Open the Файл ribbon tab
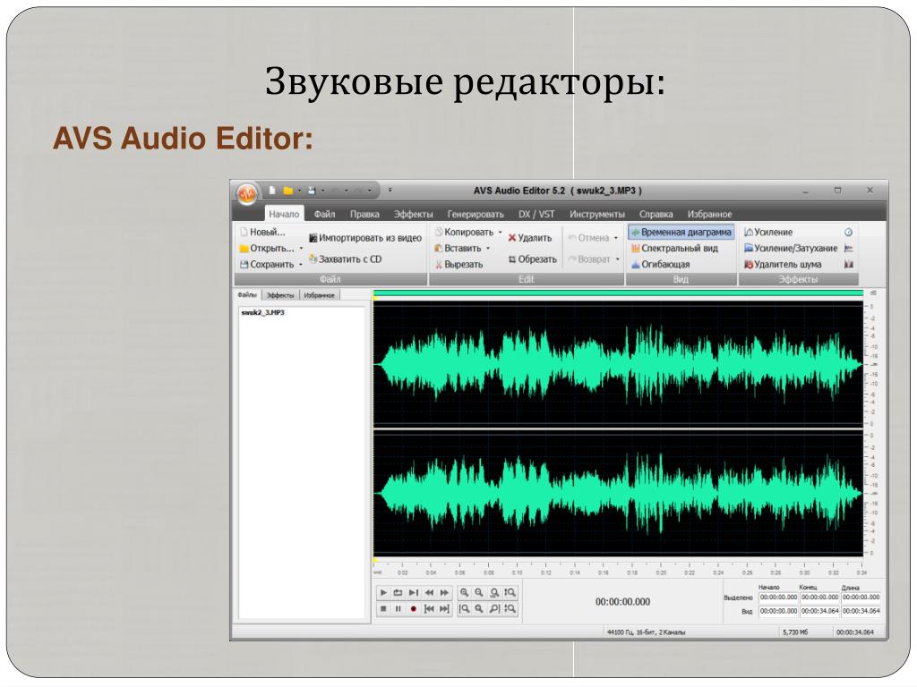 324,214
